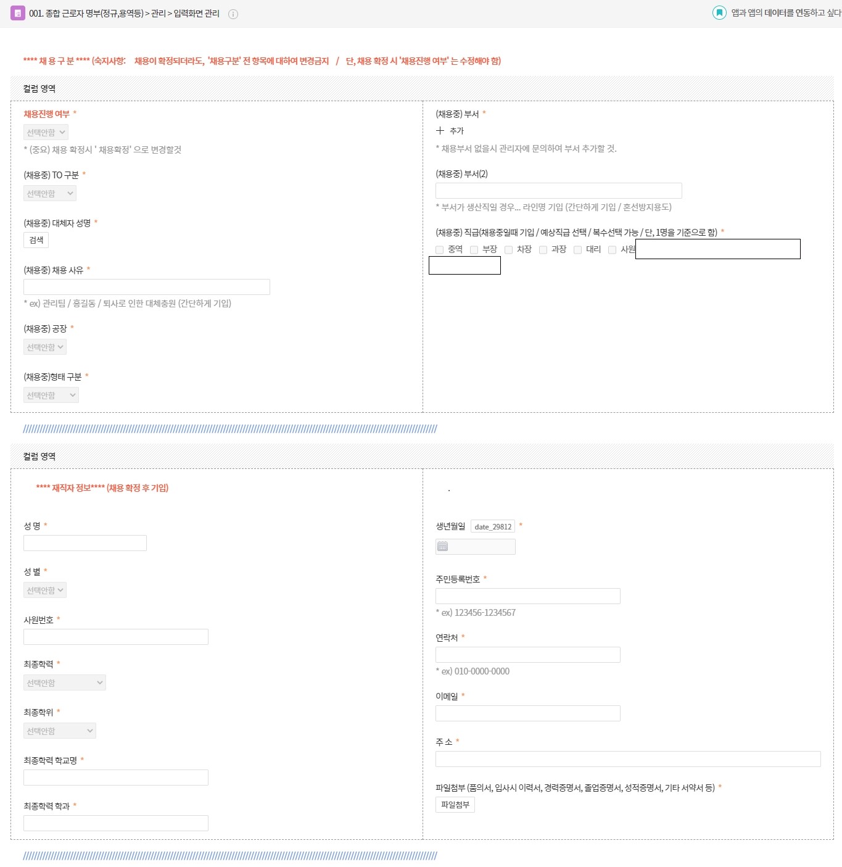Click the 파일첨부 button
Image resolution: width=842 pixels, height=867 pixels.
pyautogui.click(x=455, y=805)
